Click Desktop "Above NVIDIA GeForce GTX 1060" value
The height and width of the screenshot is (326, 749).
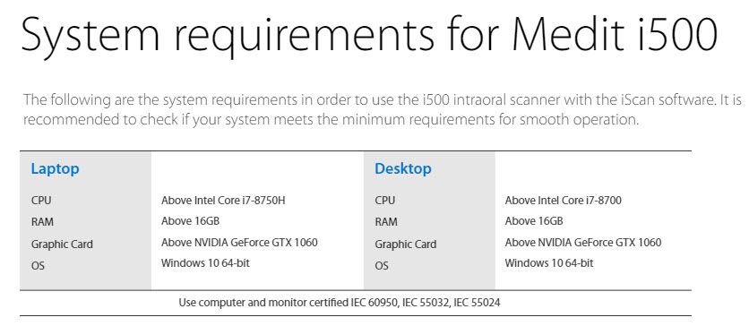tap(583, 242)
